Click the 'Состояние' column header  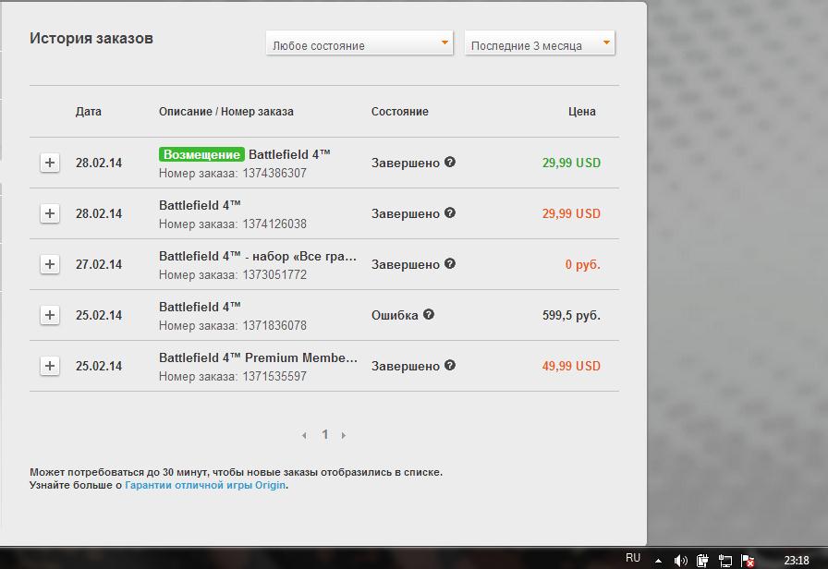pyautogui.click(x=400, y=112)
